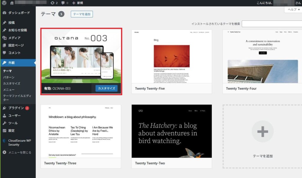302x178 pixels.
Task: Expand the ヘルプ dropdown tab
Action: [x=293, y=9]
